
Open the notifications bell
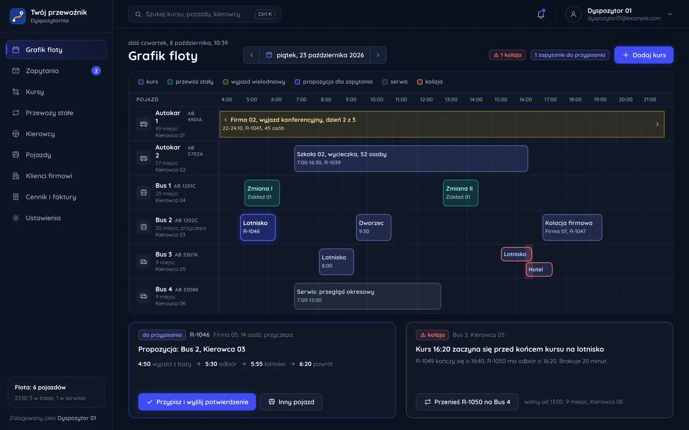coord(541,14)
